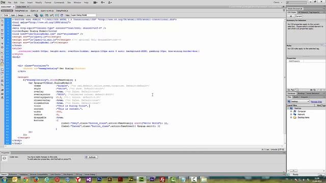Image resolution: width=326 pixels, height=183 pixels.
Task: Open DialogModel.js related file
Action: pyautogui.click(x=62, y=11)
